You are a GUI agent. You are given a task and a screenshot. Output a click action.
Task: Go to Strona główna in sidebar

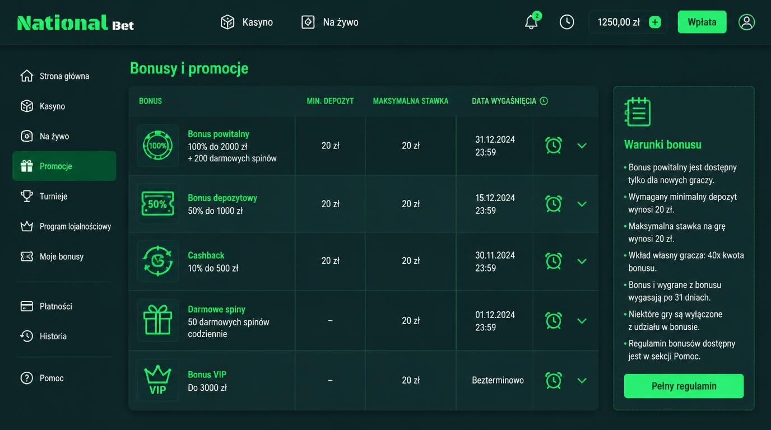coord(64,76)
